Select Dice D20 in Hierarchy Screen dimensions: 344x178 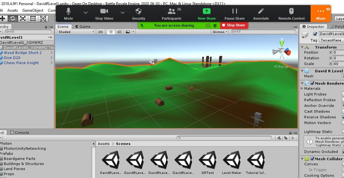[x=12, y=58]
